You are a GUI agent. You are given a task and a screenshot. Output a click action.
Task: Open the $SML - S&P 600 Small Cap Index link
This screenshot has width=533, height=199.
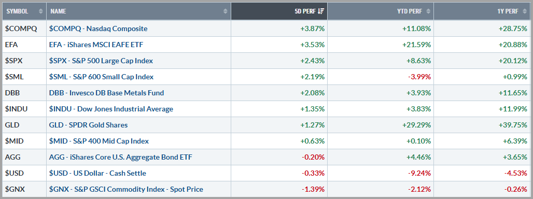102,77
